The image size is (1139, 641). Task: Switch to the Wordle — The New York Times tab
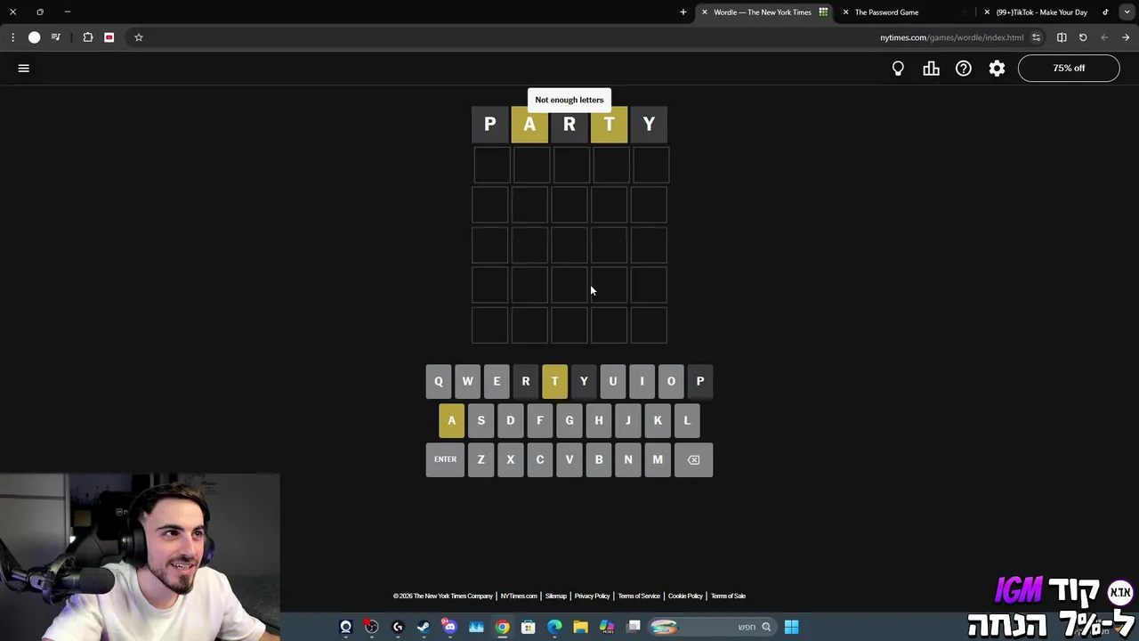pos(762,12)
